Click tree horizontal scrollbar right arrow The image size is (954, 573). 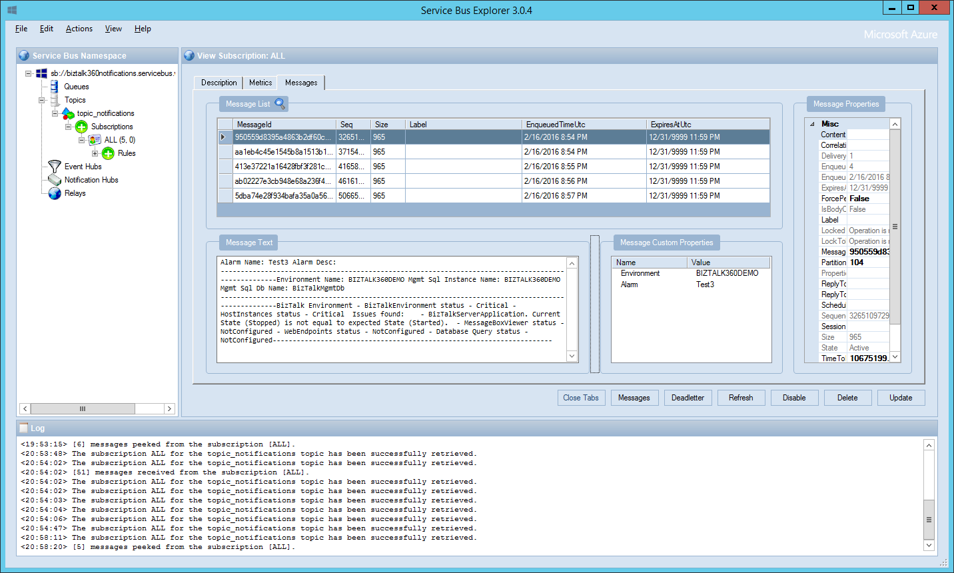coord(169,408)
